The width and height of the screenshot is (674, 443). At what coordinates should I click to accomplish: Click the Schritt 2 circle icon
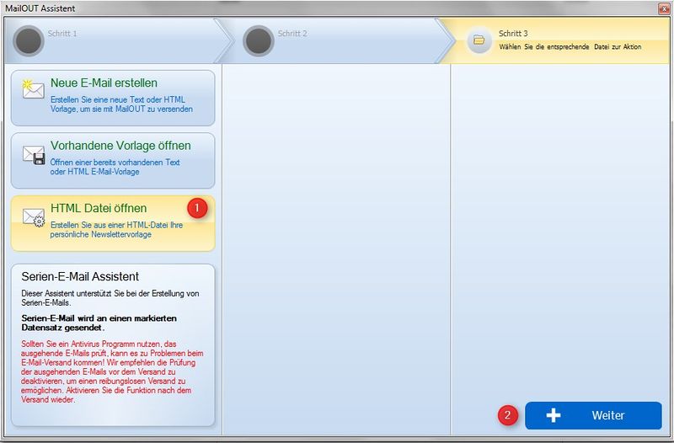(259, 40)
